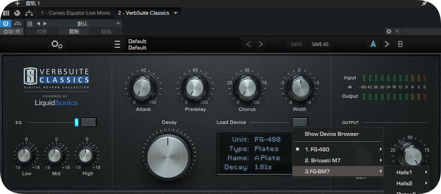Click the Name: A Plate display line
The width and height of the screenshot is (441, 194).
pos(254,158)
